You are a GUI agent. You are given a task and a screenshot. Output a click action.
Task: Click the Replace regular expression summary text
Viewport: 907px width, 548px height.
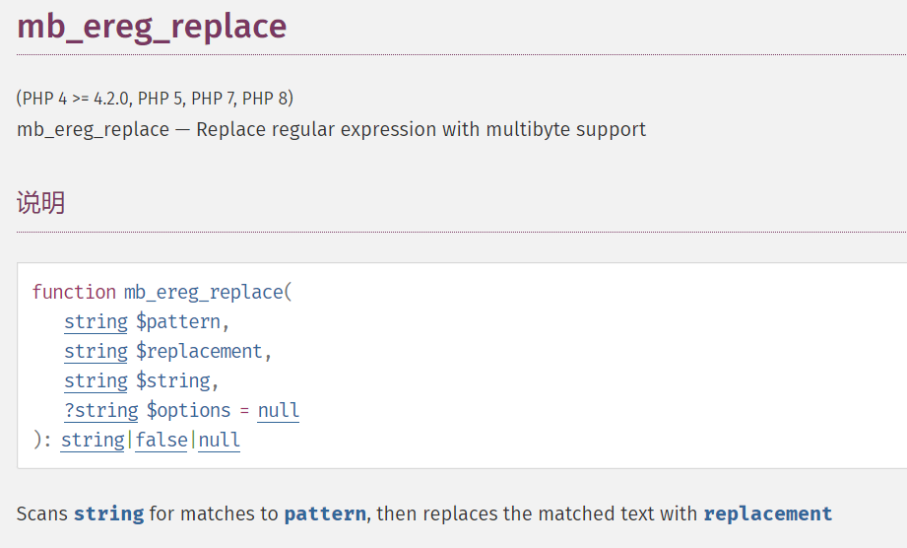click(x=421, y=129)
